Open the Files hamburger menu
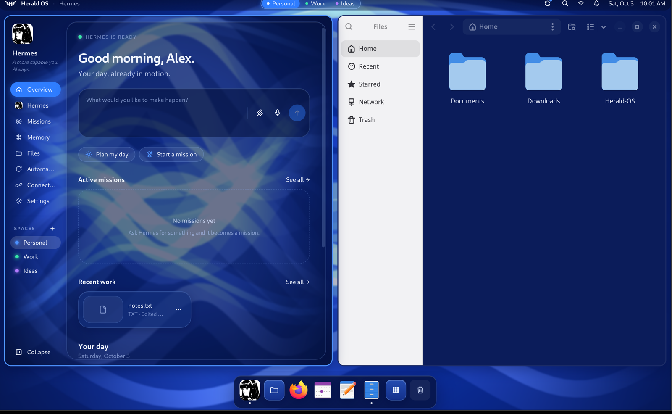 tap(412, 26)
